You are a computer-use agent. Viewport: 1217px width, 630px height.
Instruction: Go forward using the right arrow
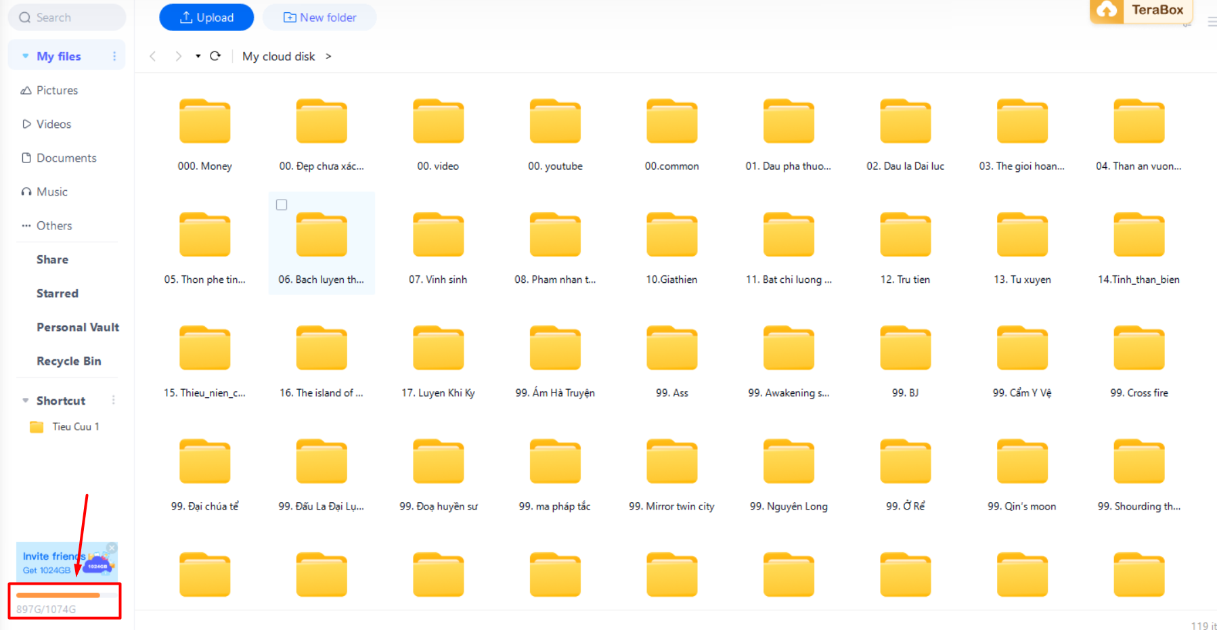coord(178,56)
